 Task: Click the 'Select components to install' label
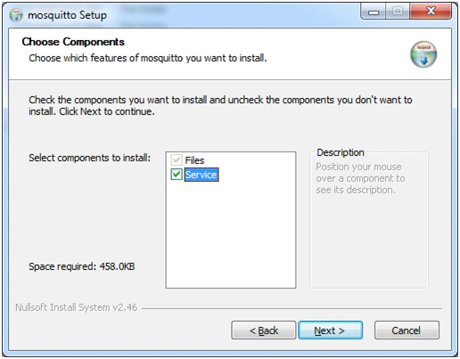pyautogui.click(x=89, y=158)
